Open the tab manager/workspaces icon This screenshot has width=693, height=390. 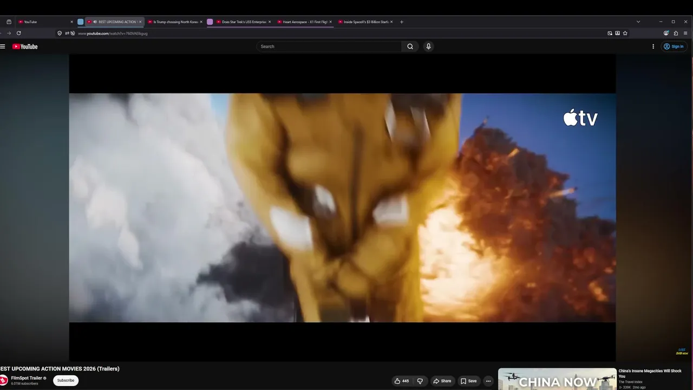9,22
